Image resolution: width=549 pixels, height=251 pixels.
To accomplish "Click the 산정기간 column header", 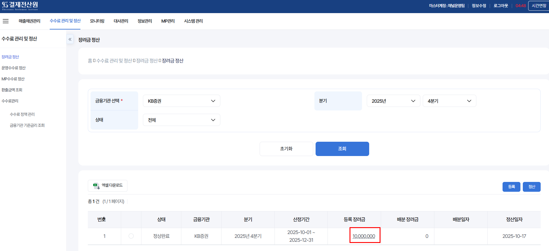I will (x=301, y=219).
